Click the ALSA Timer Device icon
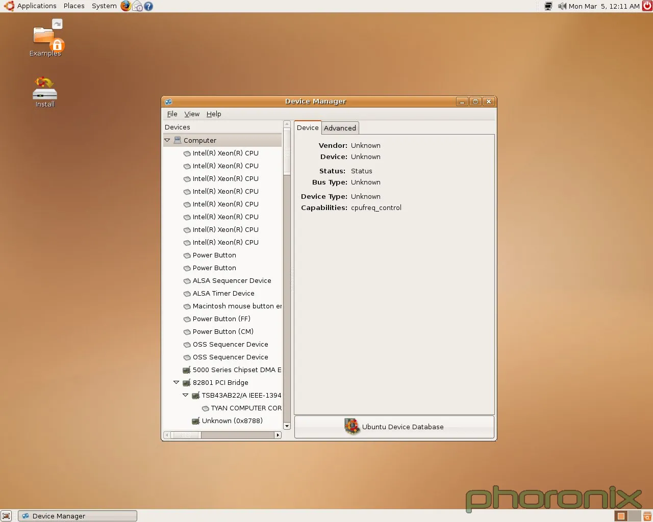This screenshot has height=522, width=653. click(x=187, y=294)
